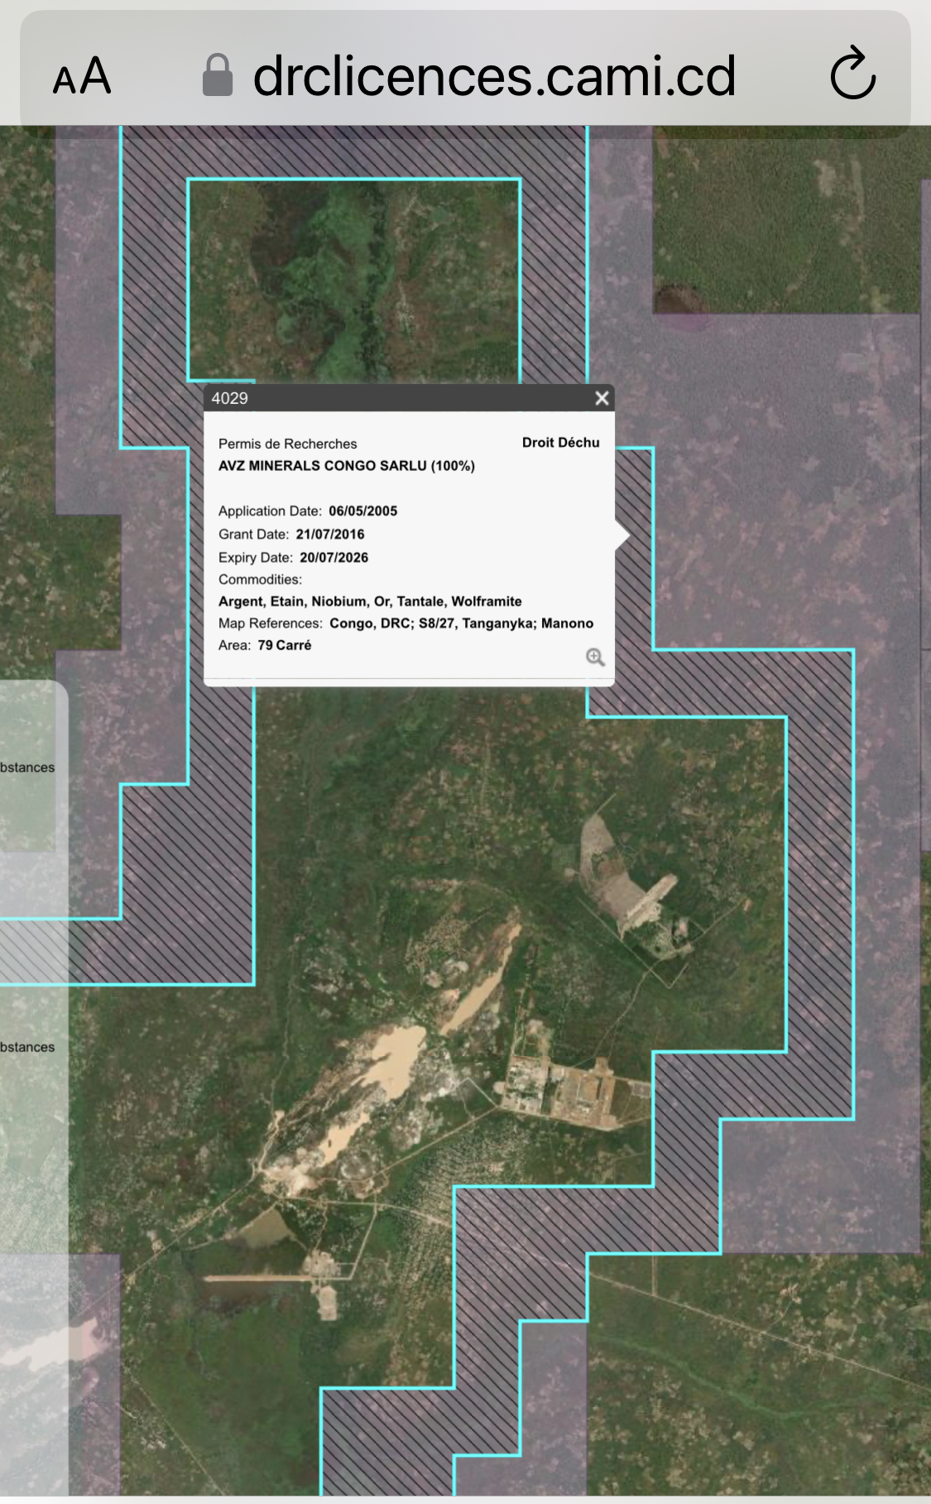This screenshot has width=931, height=1504.
Task: Tap the lower 'bstances' label in left panel
Action: coord(27,1047)
